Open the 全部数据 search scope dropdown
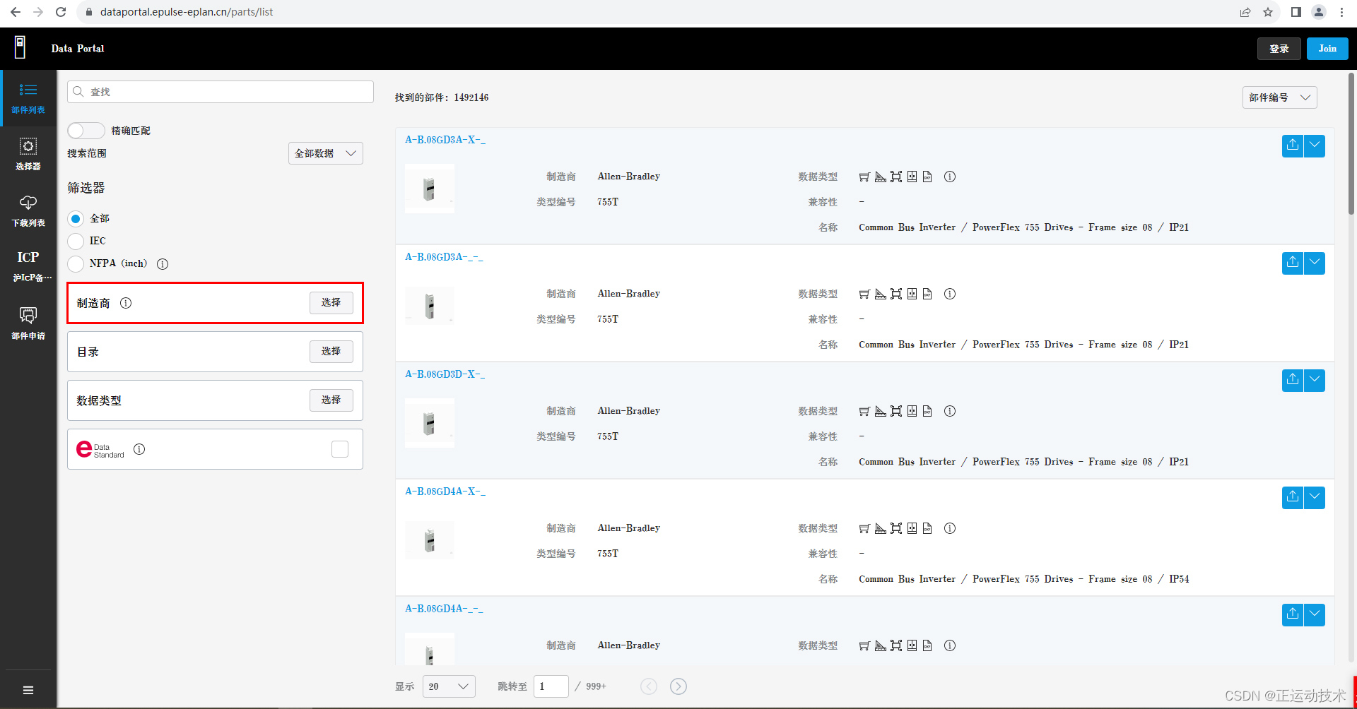 pyautogui.click(x=325, y=153)
